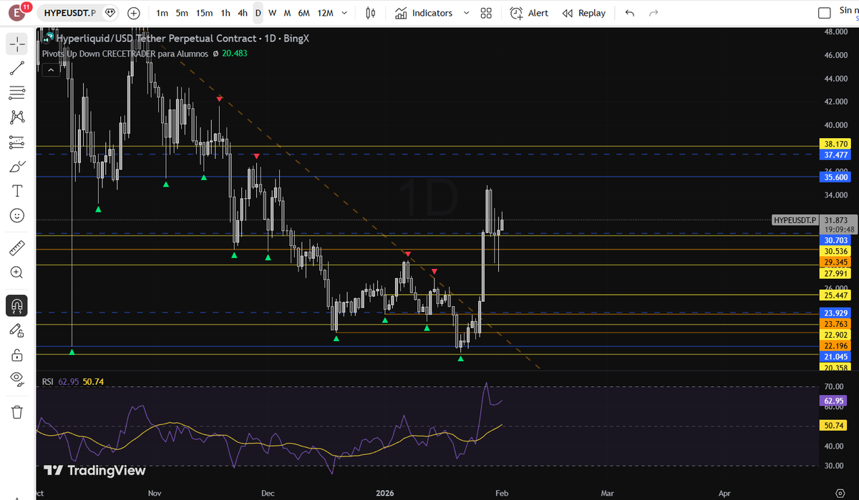Open the user profile menu avatar
This screenshot has width=859, height=500.
(17, 13)
